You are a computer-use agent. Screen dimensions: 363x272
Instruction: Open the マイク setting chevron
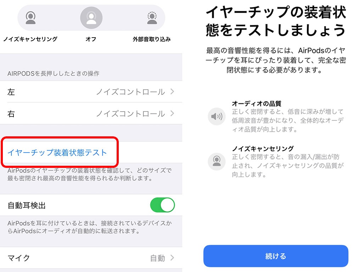coord(172,258)
